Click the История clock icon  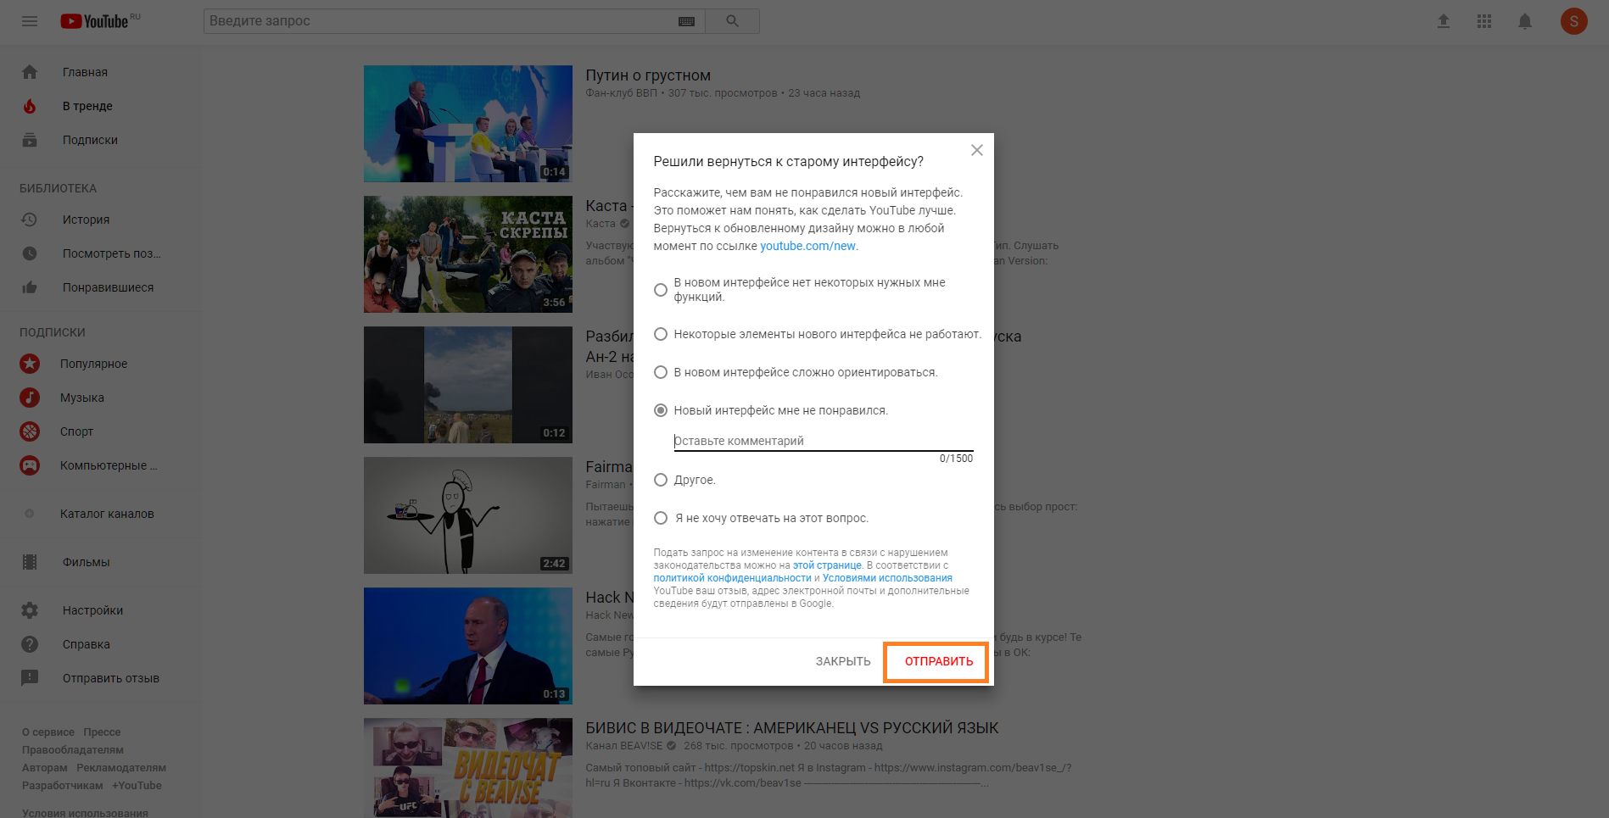coord(30,220)
